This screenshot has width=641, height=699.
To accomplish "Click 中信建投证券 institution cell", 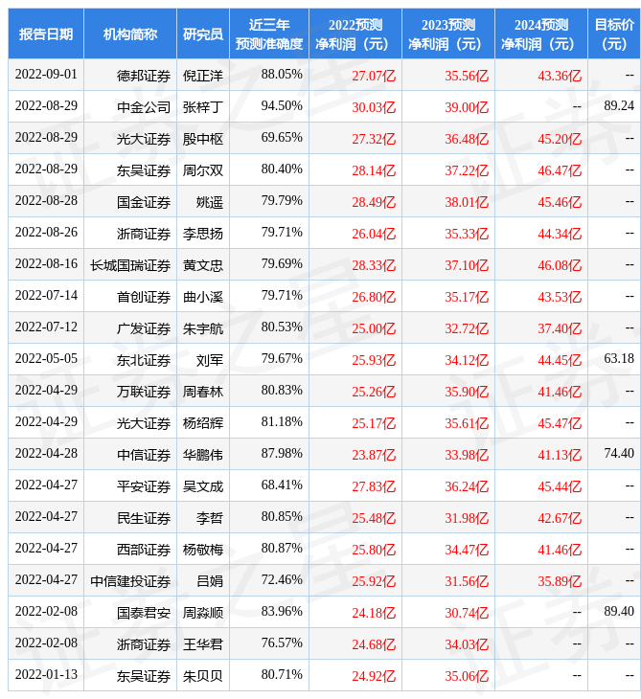I will click(x=130, y=581).
